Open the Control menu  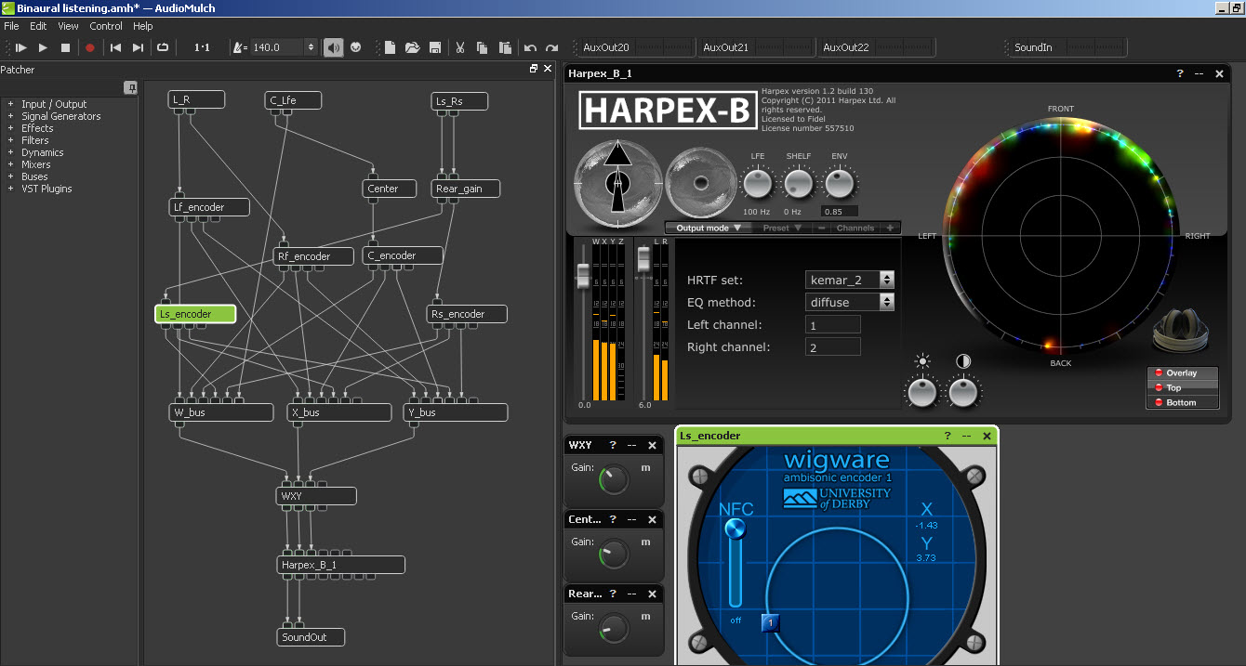click(x=106, y=26)
